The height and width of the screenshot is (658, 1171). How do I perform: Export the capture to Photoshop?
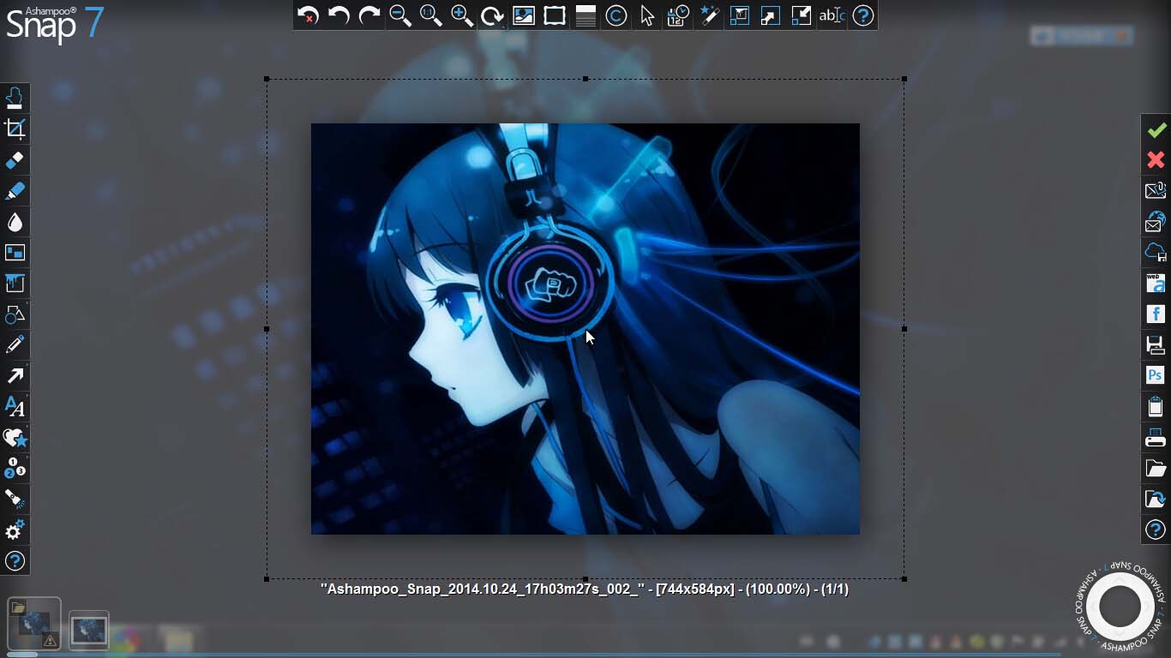point(1156,376)
